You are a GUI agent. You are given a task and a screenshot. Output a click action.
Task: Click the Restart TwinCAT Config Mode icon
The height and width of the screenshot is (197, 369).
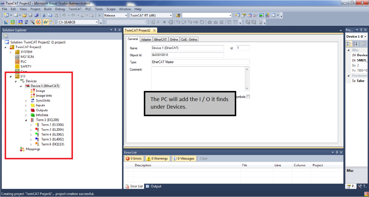pyautogui.click(x=20, y=22)
